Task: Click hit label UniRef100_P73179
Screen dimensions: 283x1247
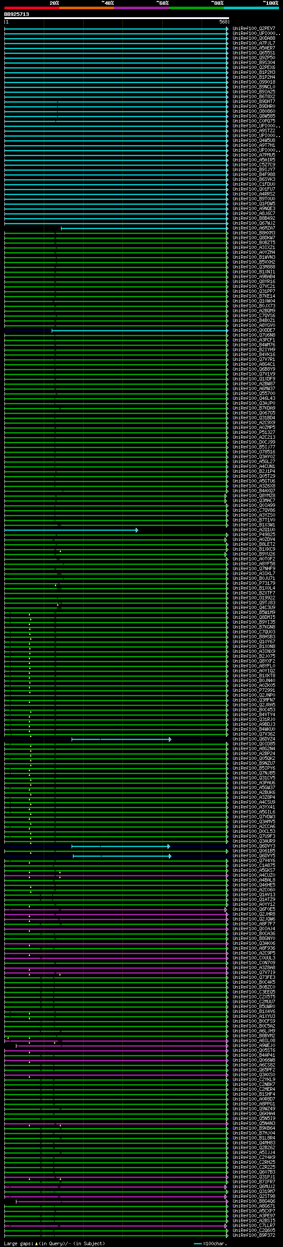Action: pos(253,583)
